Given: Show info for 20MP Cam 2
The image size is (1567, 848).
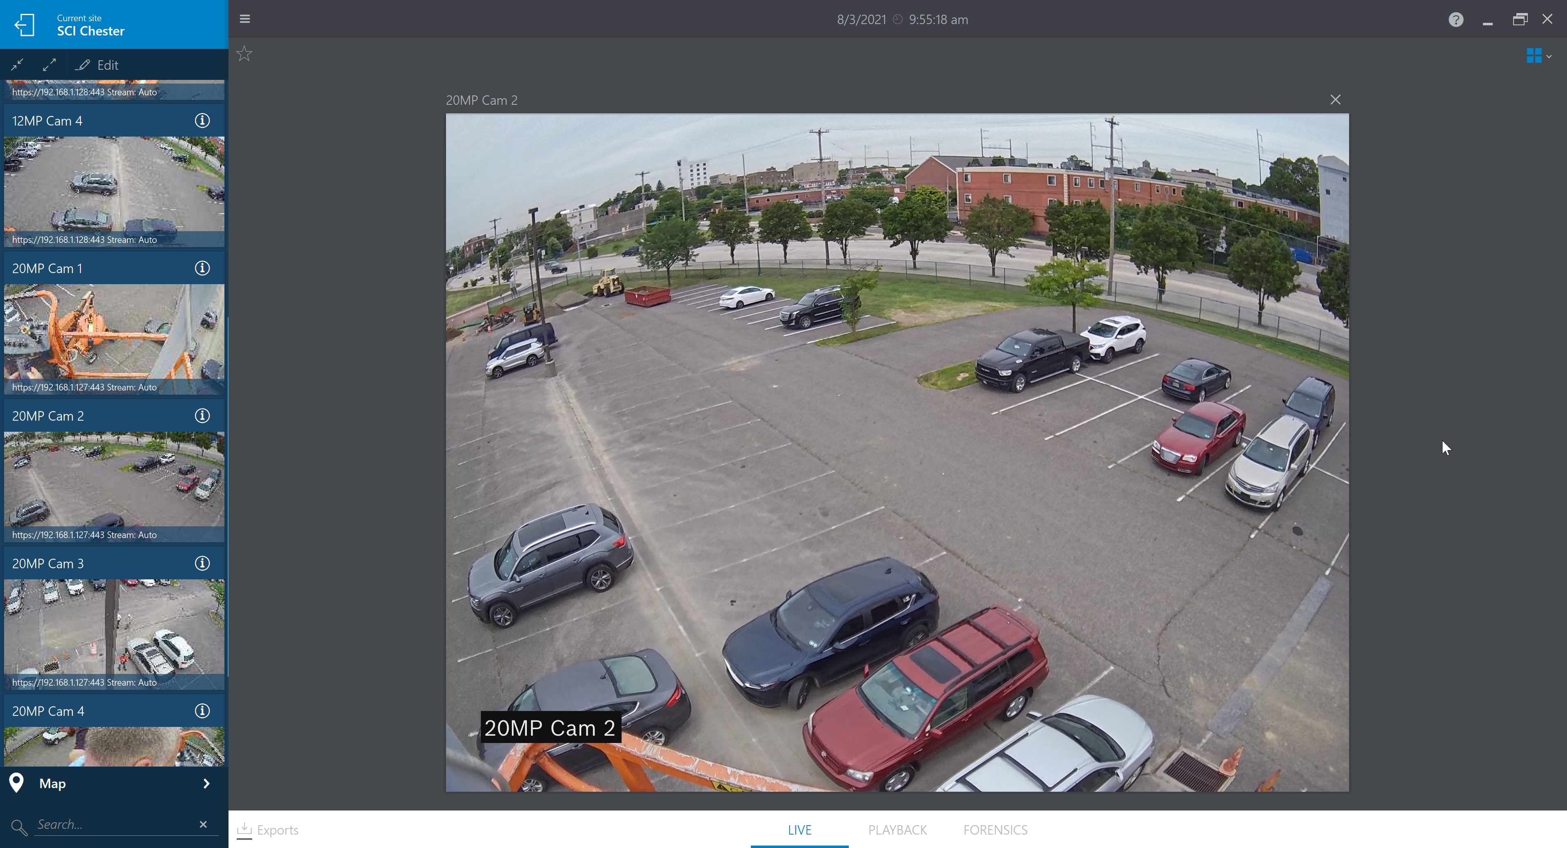Looking at the screenshot, I should (x=202, y=416).
